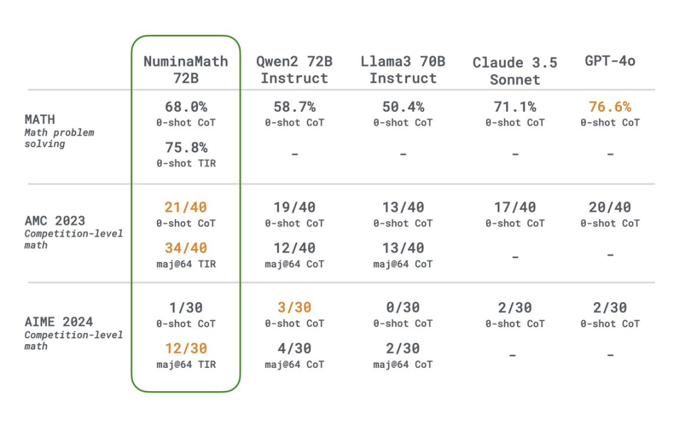Click the AIME 2024 row label

coord(59,321)
